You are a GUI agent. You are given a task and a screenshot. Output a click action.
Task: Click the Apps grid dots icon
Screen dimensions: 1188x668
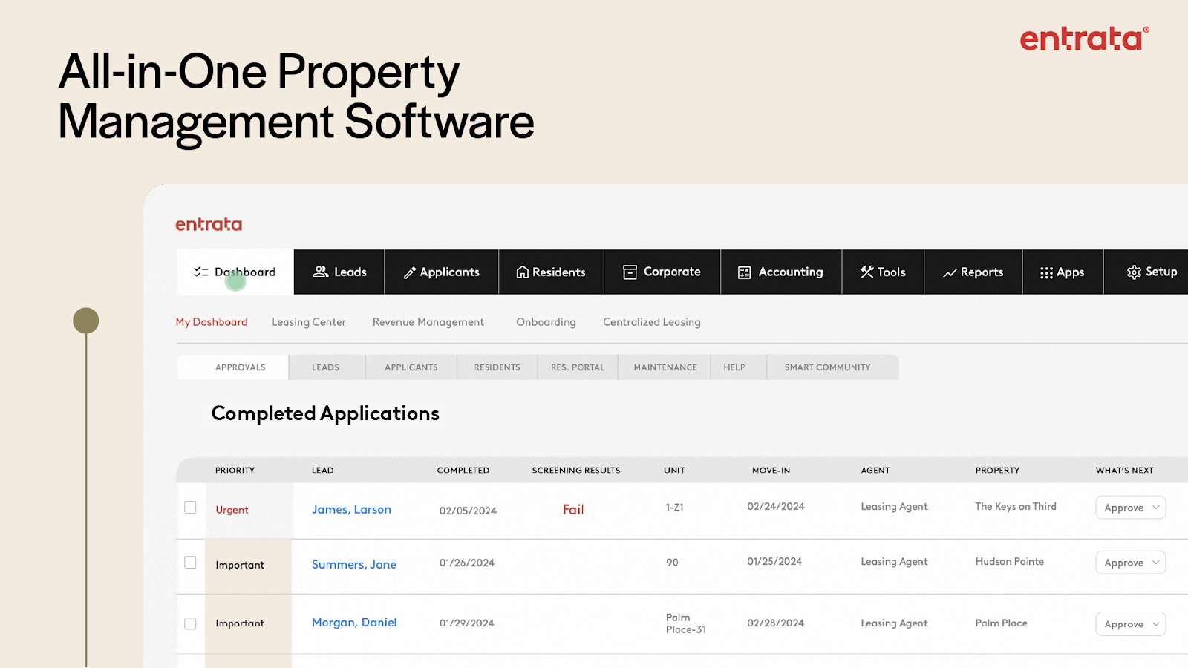(x=1046, y=272)
